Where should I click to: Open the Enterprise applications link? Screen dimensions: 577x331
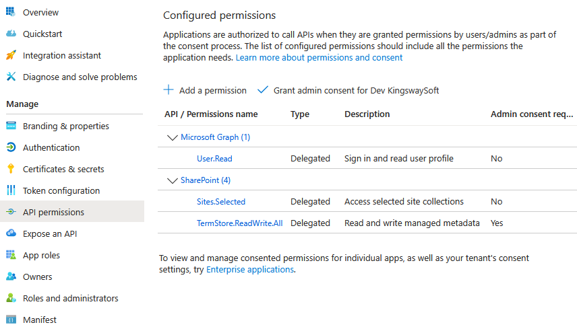tap(250, 269)
